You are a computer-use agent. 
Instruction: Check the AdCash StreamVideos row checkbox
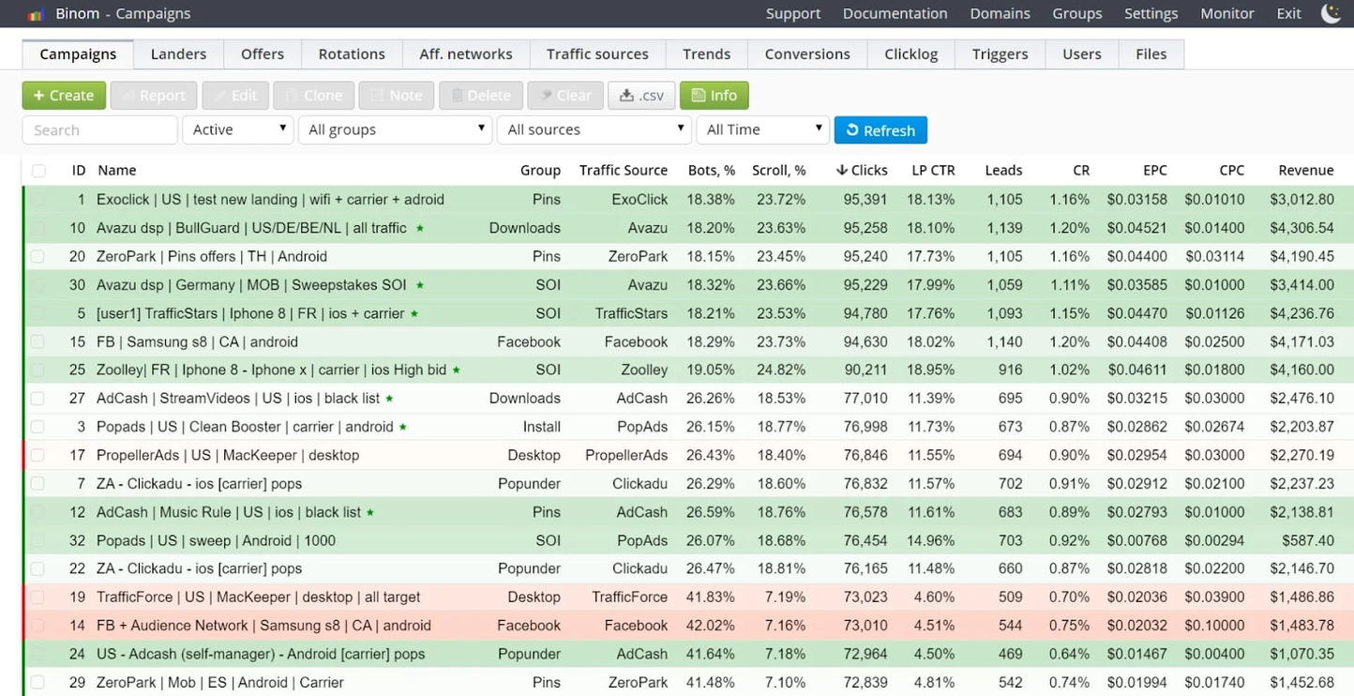38,399
